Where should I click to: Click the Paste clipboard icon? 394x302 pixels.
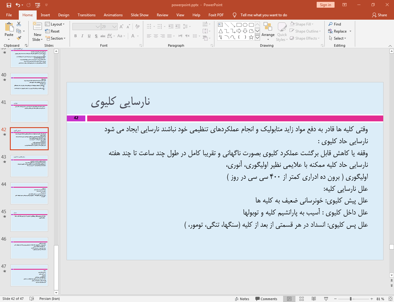point(9,27)
